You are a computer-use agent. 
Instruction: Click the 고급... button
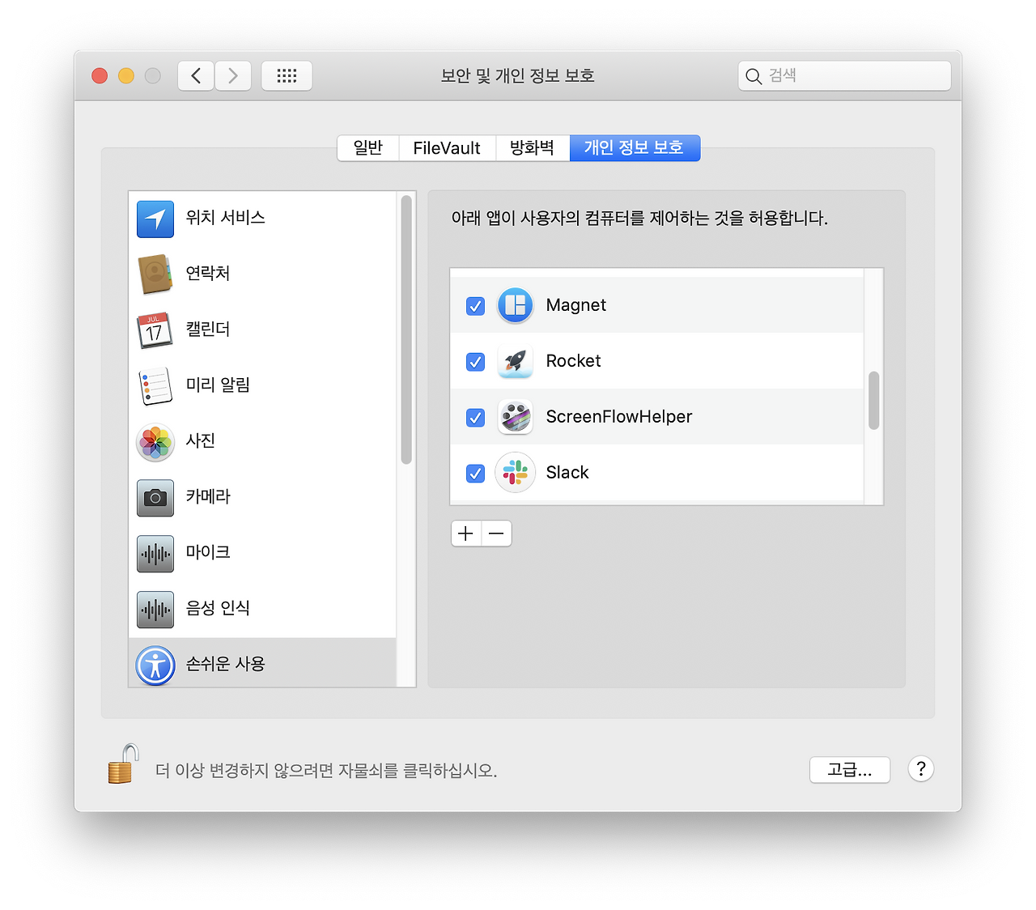[x=849, y=770]
